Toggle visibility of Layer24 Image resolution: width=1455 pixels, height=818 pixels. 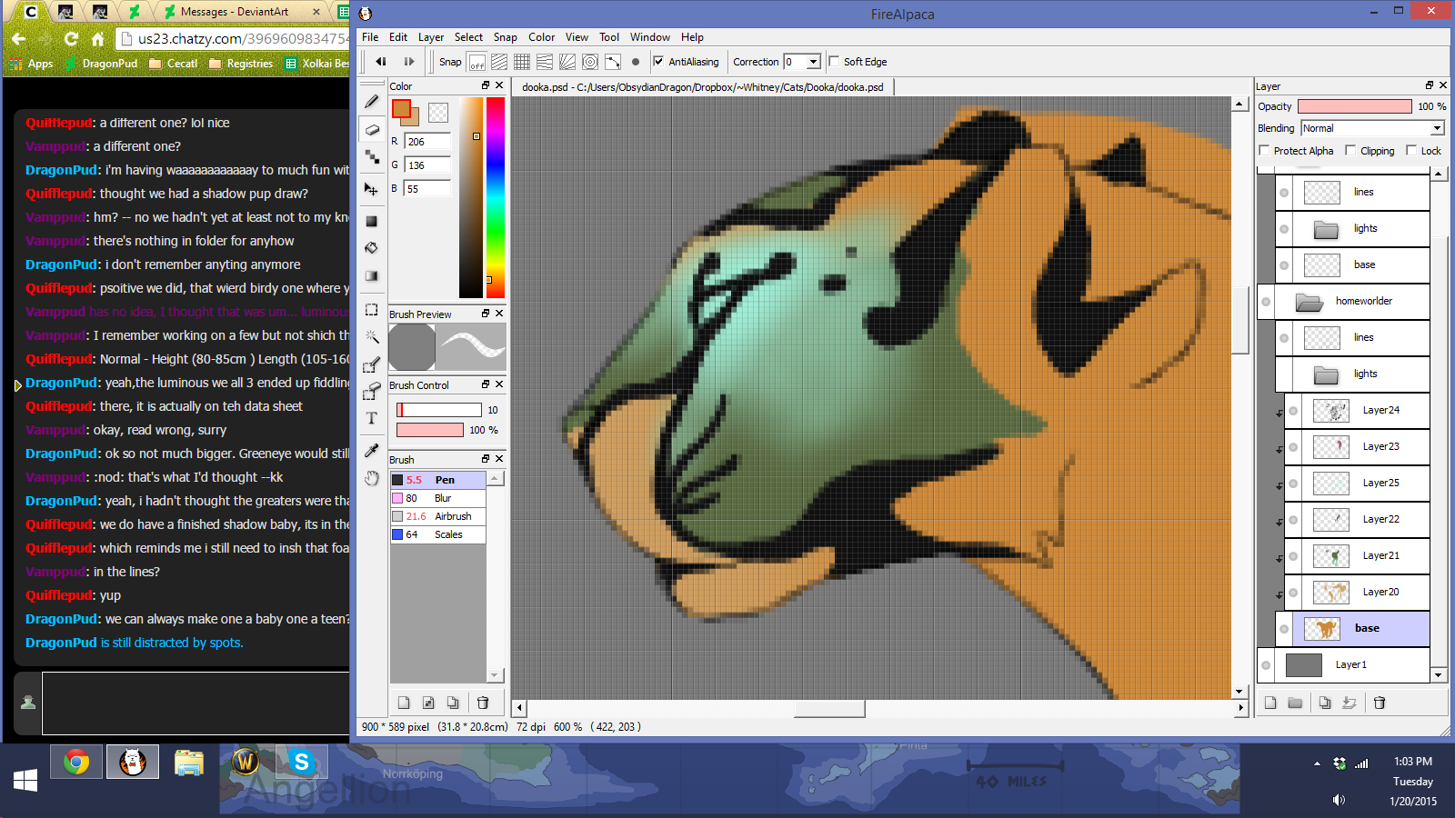pos(1293,411)
